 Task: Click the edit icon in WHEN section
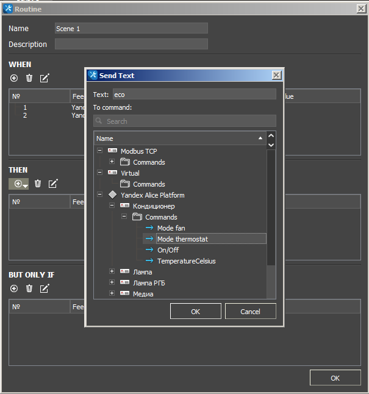point(45,78)
